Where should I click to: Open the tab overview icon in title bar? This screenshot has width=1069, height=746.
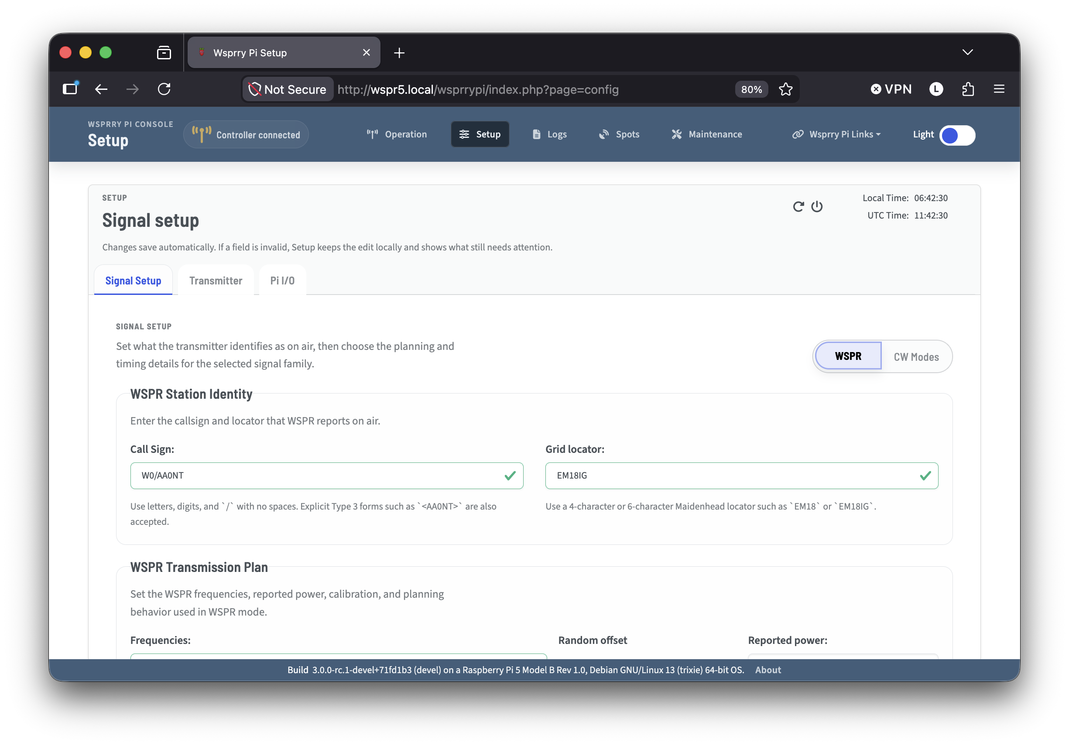(x=164, y=53)
